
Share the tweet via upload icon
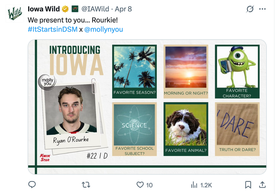click(262, 184)
